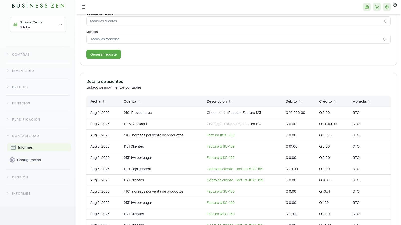Click the Generar reporte button
401x225 pixels.
tap(104, 54)
